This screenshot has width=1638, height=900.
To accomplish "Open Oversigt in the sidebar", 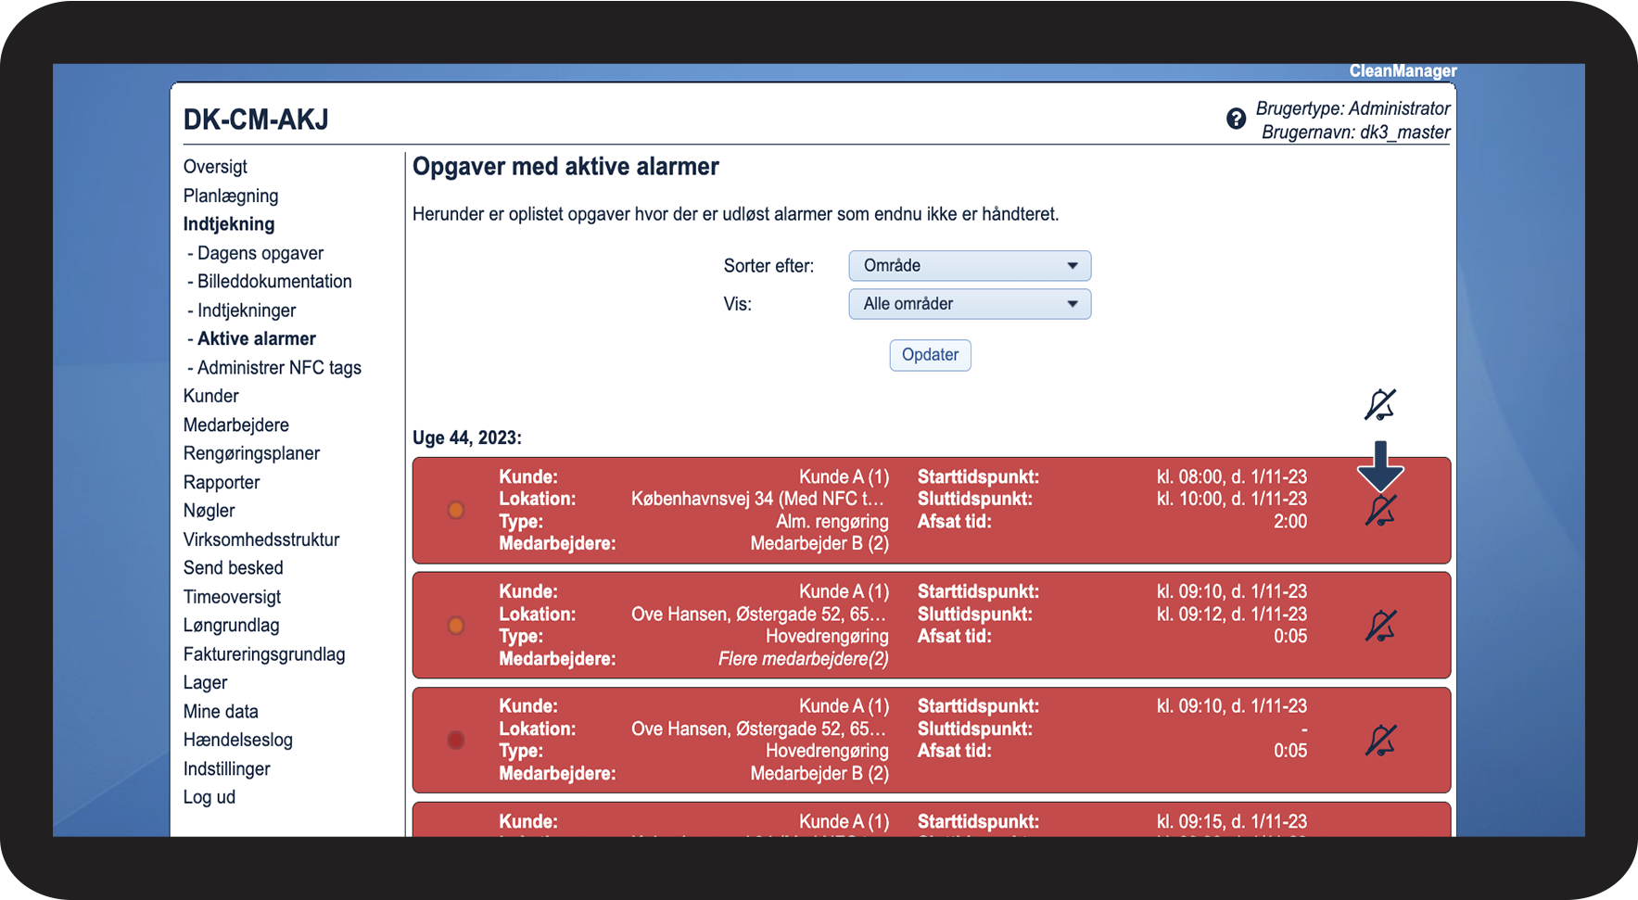I will pyautogui.click(x=215, y=167).
